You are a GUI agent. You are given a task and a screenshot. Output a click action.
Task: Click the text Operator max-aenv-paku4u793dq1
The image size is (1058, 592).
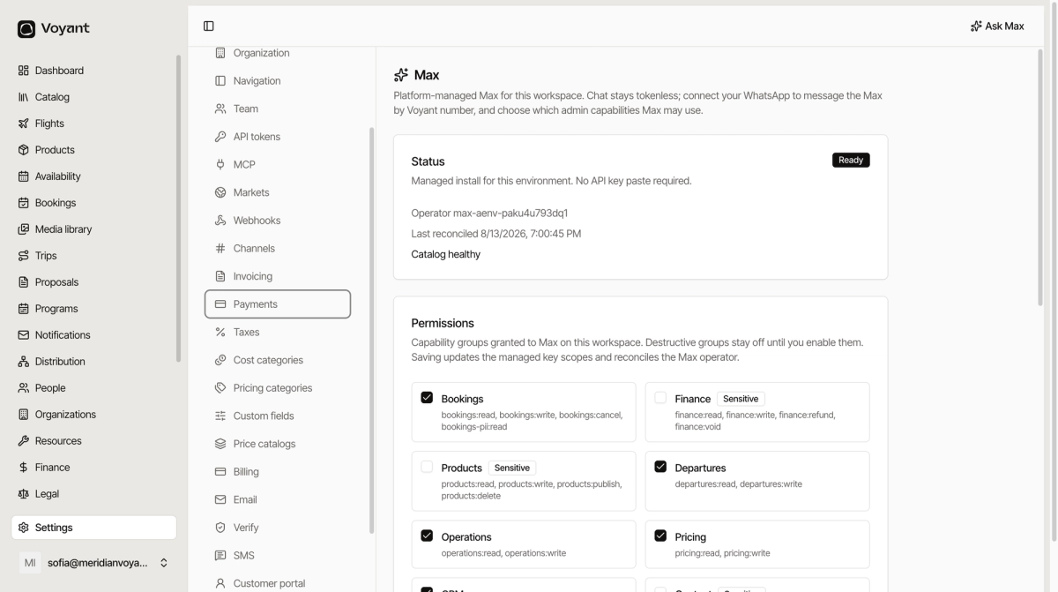(x=489, y=214)
